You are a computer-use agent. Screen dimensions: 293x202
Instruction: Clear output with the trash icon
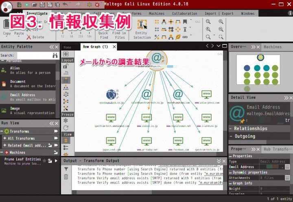pyautogui.click(x=66, y=177)
